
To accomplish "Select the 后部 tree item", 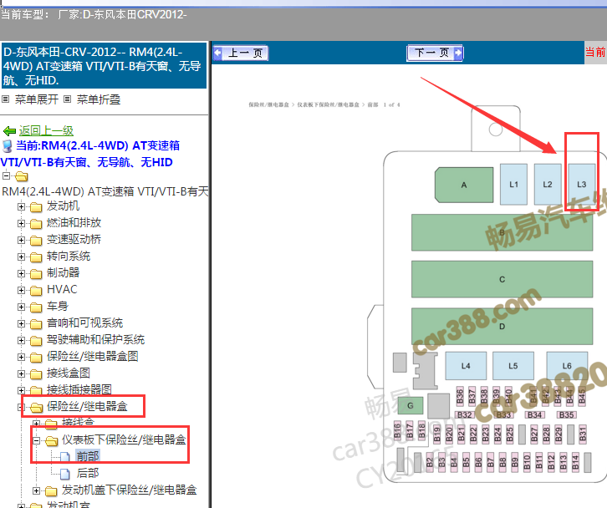I will (x=88, y=473).
